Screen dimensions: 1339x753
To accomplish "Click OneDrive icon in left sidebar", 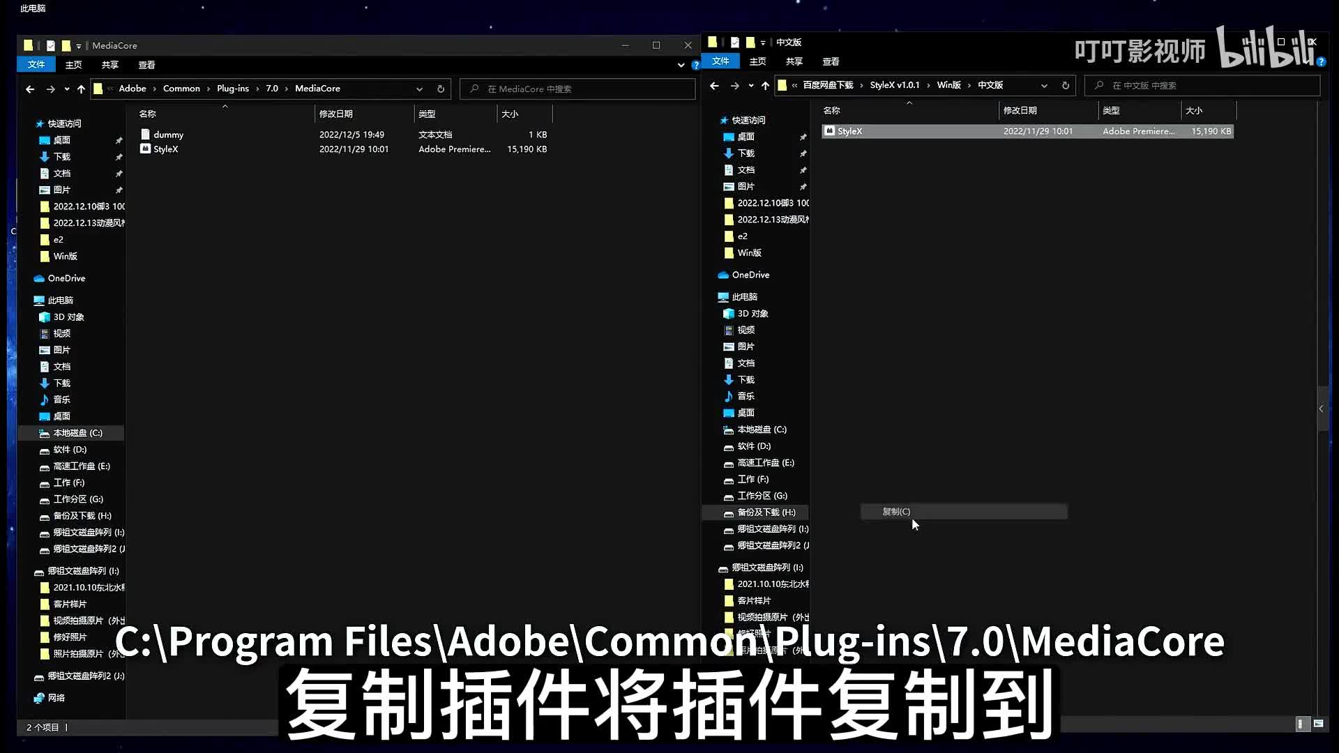I will 39,278.
